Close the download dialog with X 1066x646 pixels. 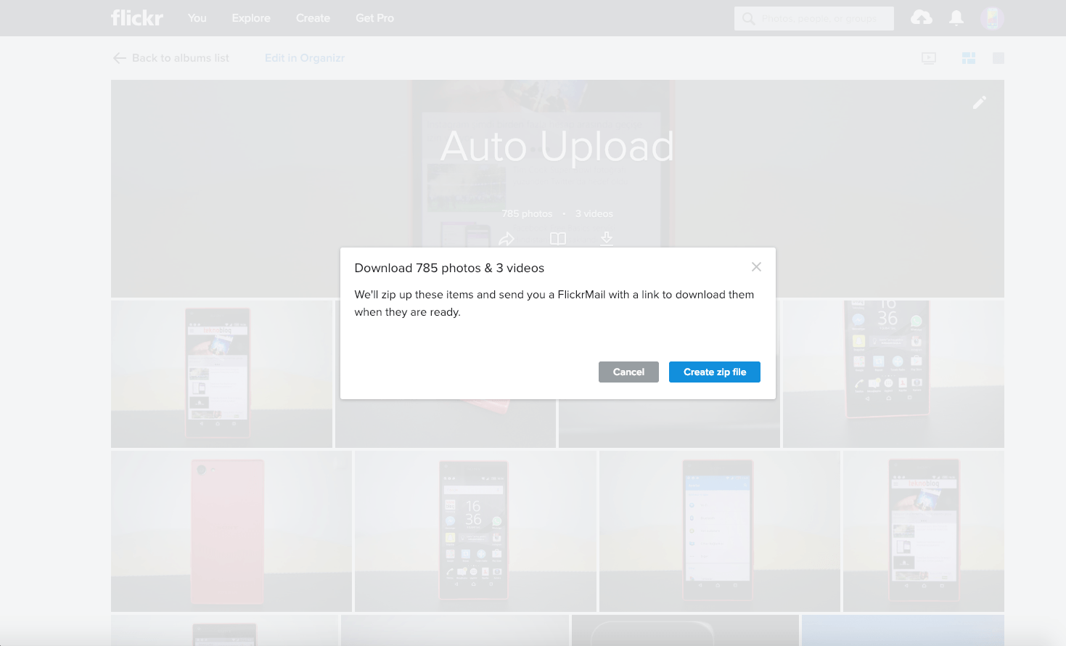tap(756, 267)
